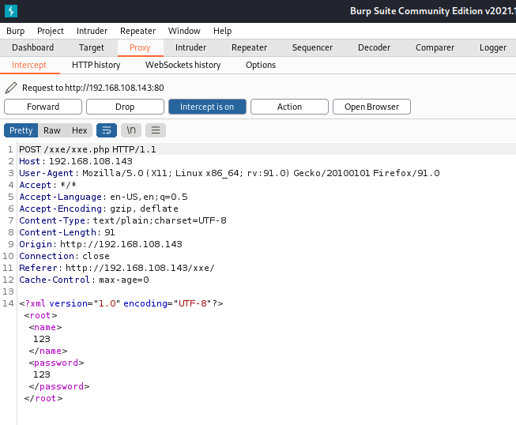
Task: Click the opening <name> tag
Action: click(x=45, y=327)
